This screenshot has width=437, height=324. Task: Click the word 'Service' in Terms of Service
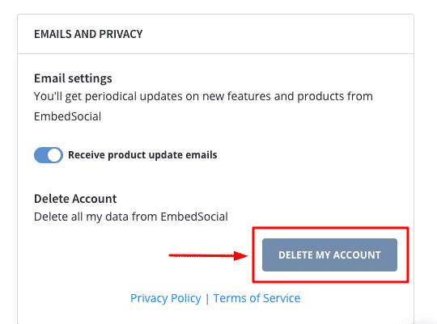282,298
